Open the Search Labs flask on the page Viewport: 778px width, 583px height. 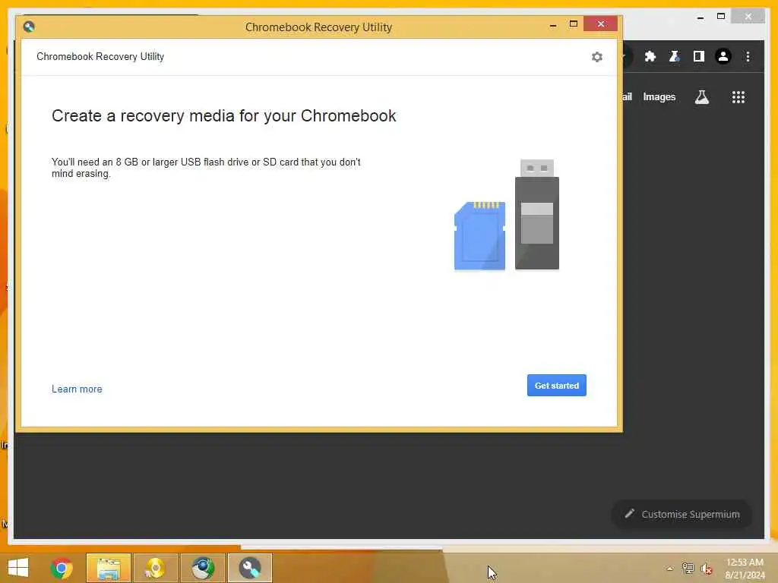click(x=701, y=97)
